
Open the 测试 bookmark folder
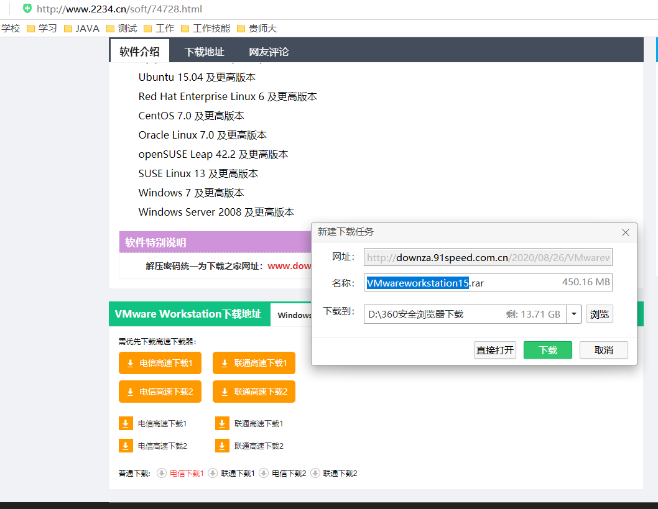tap(121, 29)
